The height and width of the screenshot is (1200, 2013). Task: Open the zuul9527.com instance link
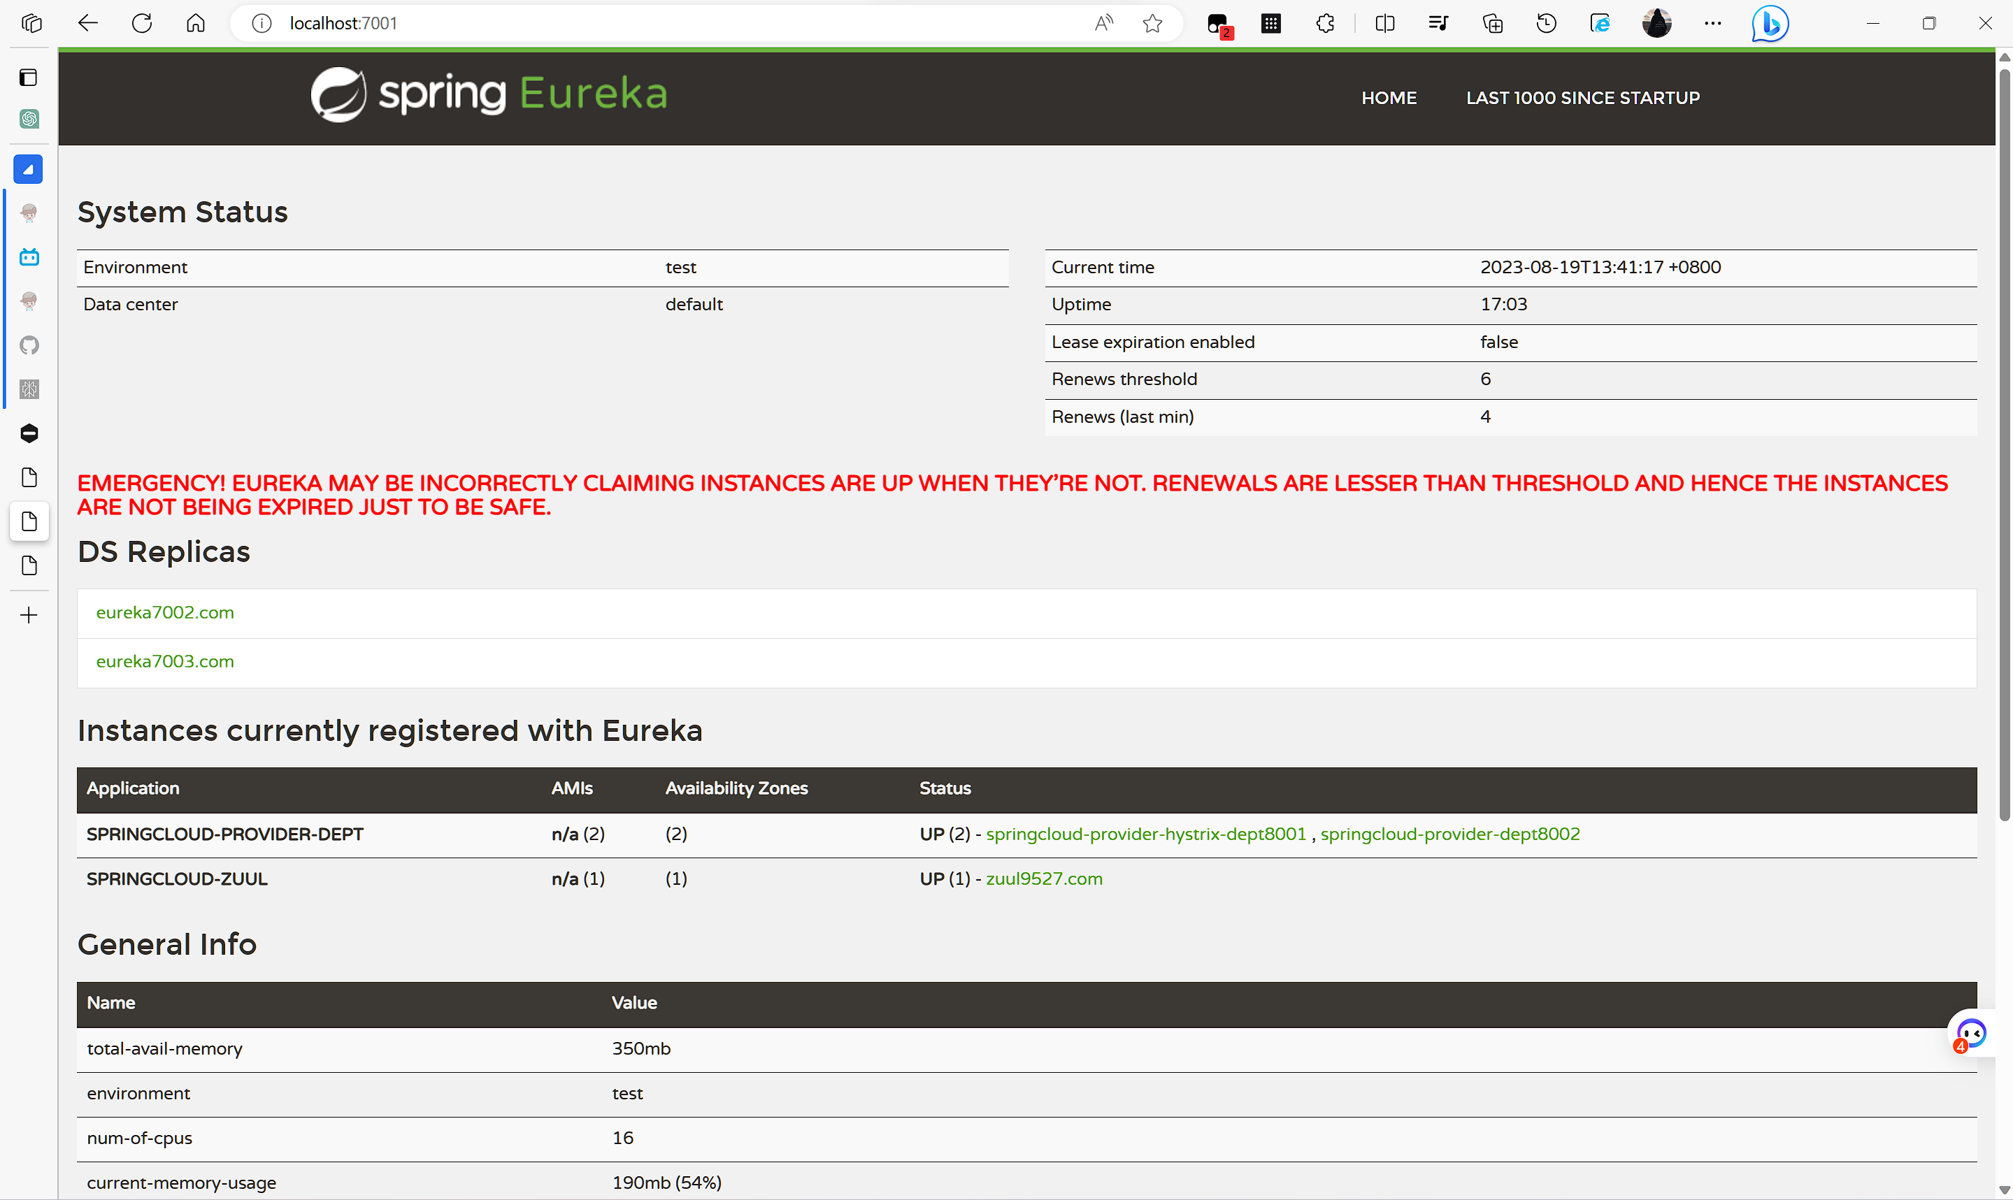point(1044,879)
